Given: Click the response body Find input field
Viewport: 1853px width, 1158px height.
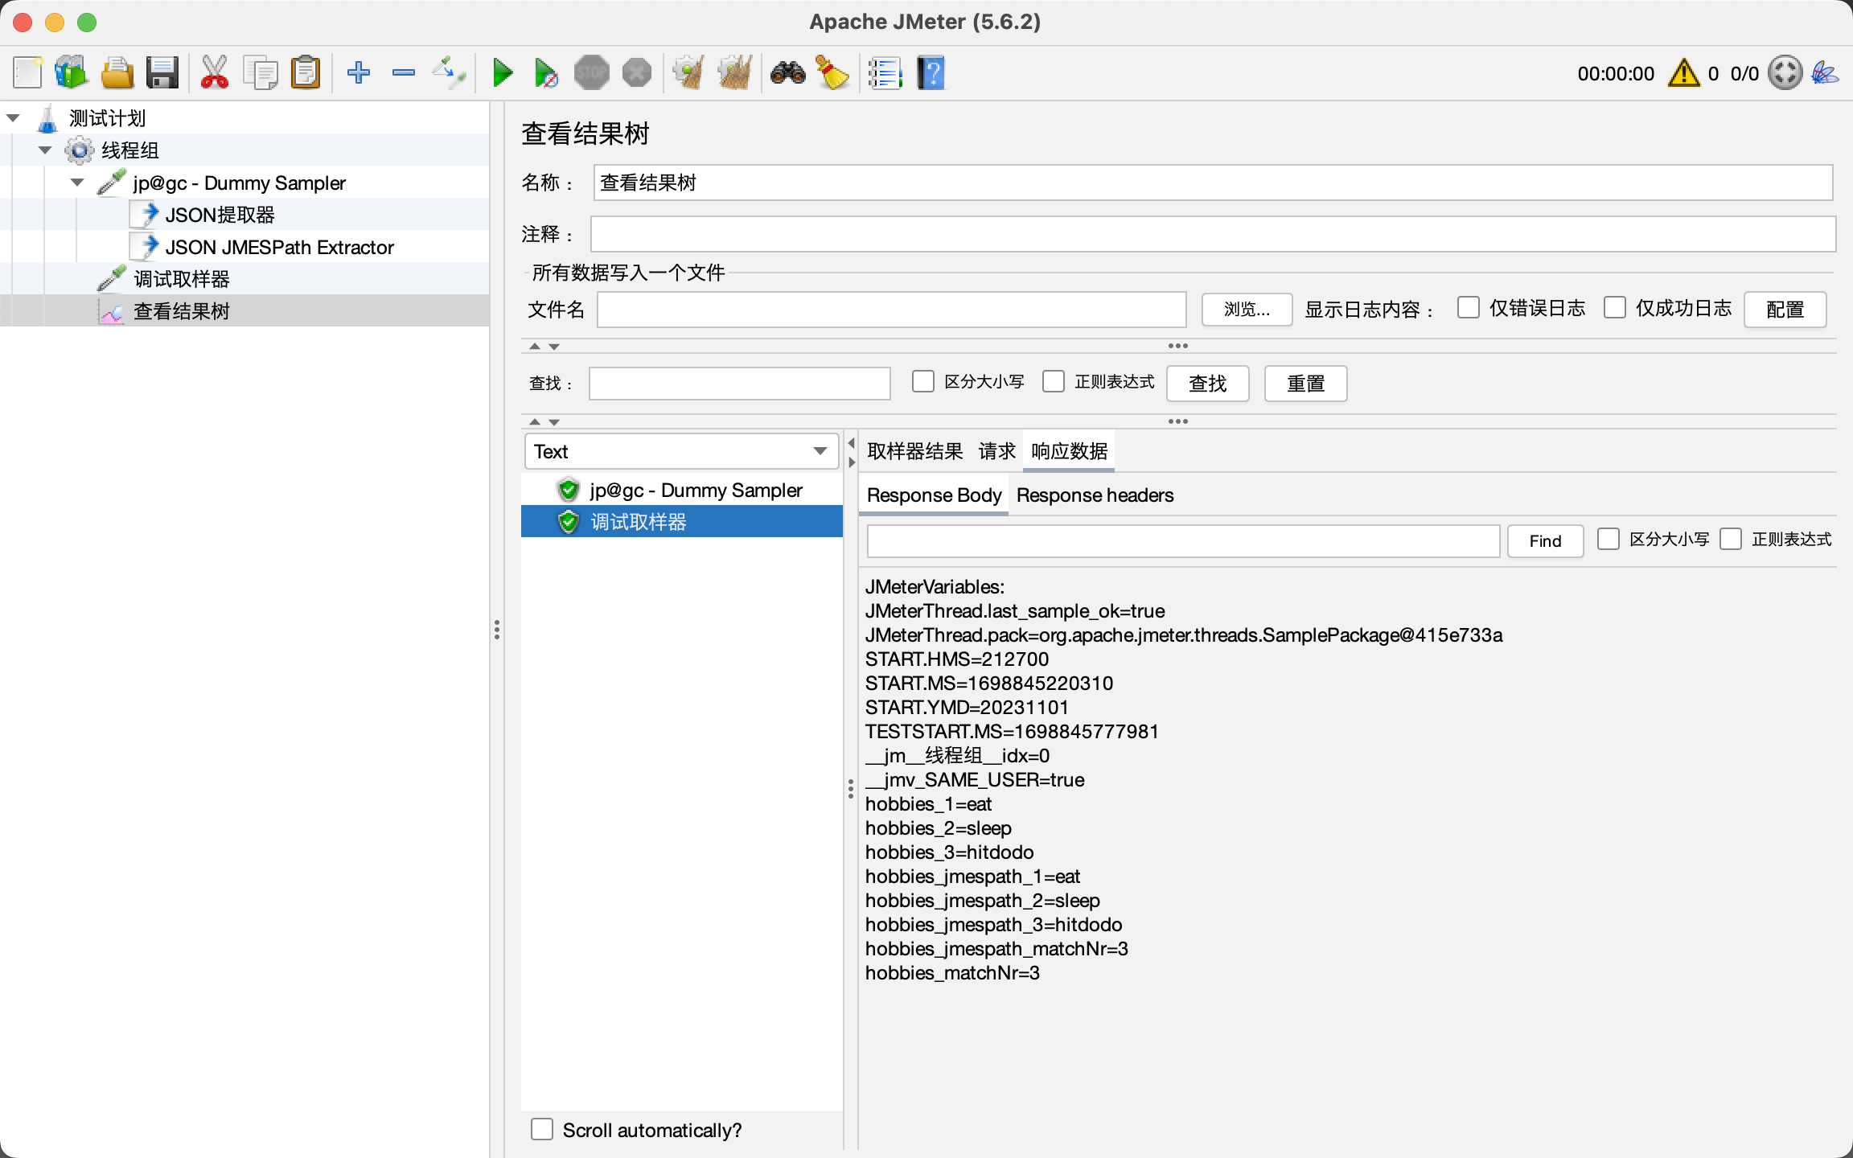Looking at the screenshot, I should (1184, 541).
